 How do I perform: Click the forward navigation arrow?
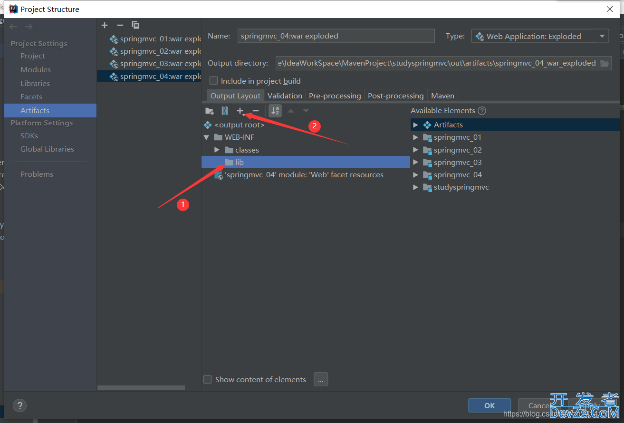[29, 27]
